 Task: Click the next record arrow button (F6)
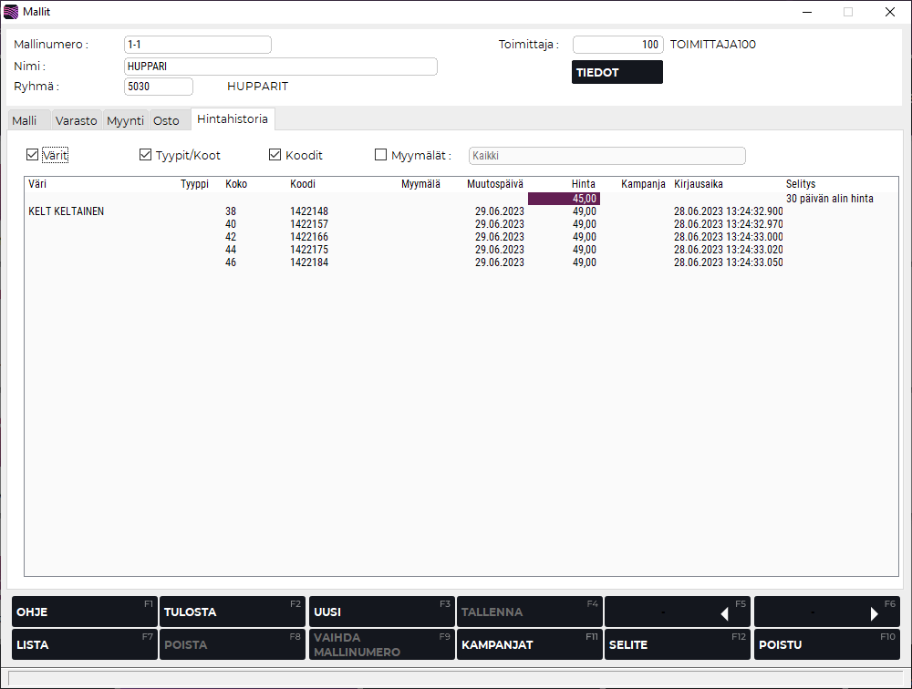pyautogui.click(x=825, y=612)
